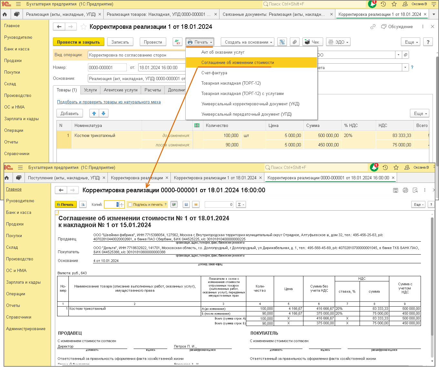439x367 pixels.
Task: Open print preview icon next to Печать in lower window
Action: 83,204
